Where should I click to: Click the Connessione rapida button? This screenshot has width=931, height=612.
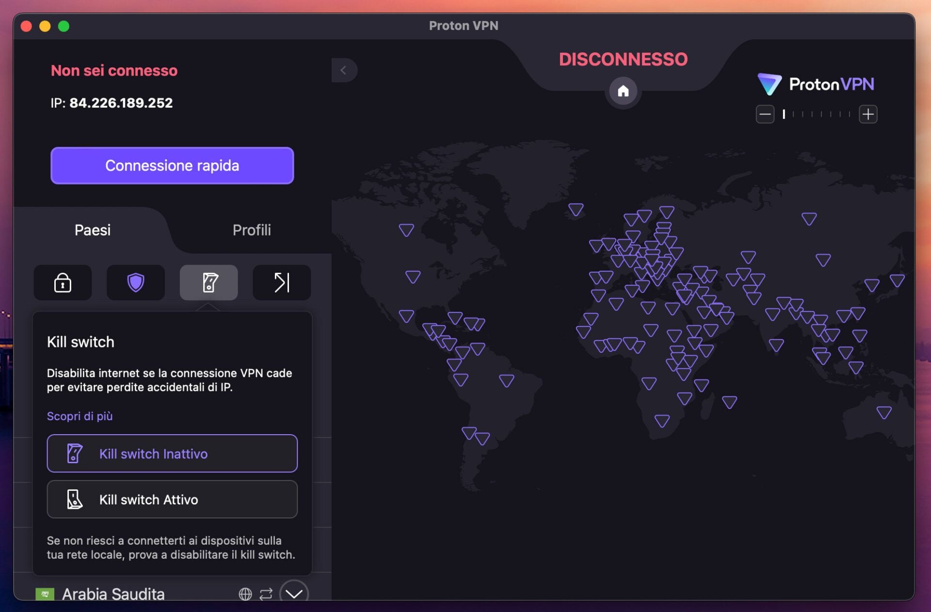coord(172,166)
